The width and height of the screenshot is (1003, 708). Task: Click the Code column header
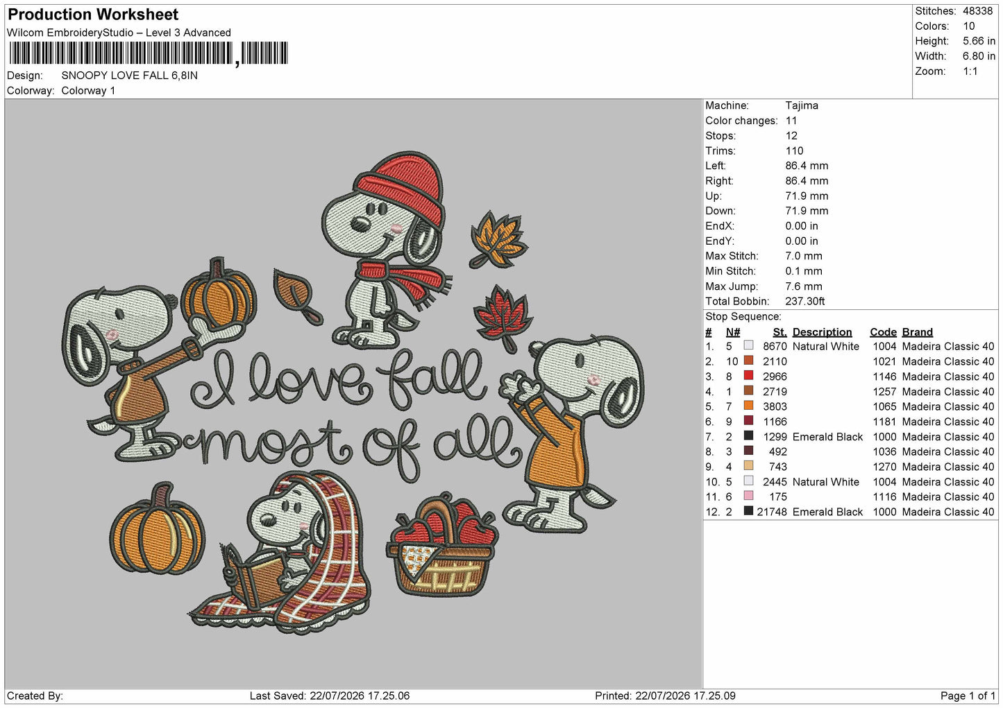[x=883, y=332]
